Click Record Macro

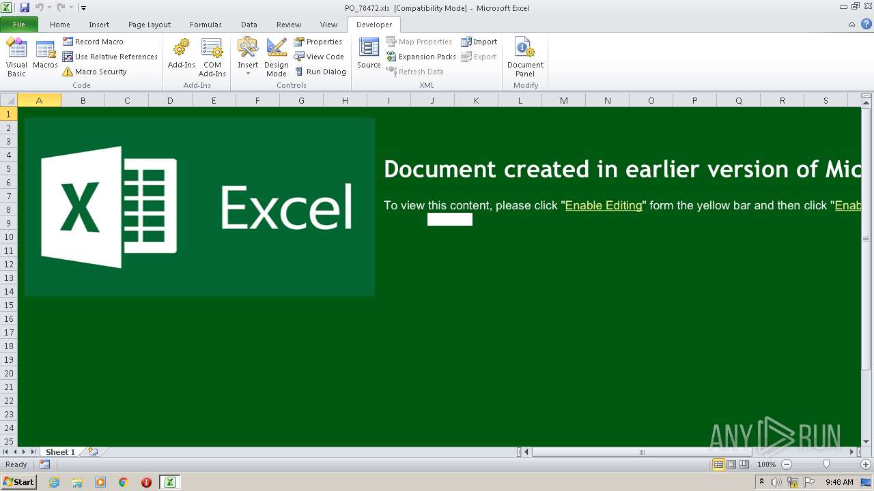pyautogui.click(x=93, y=42)
